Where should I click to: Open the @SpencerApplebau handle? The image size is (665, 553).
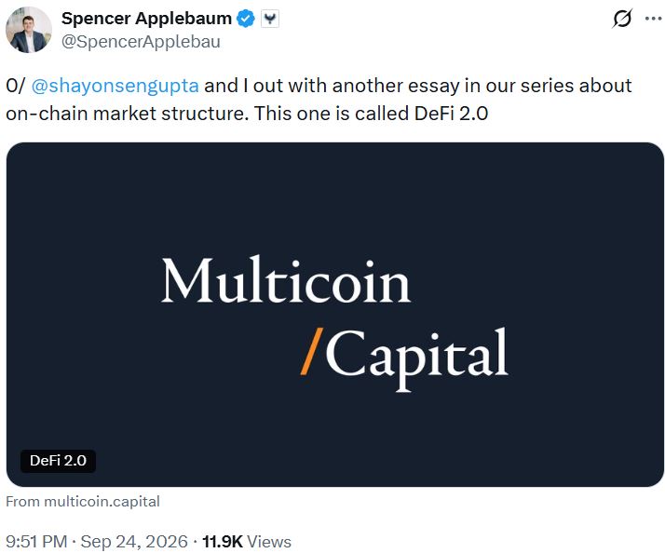141,42
